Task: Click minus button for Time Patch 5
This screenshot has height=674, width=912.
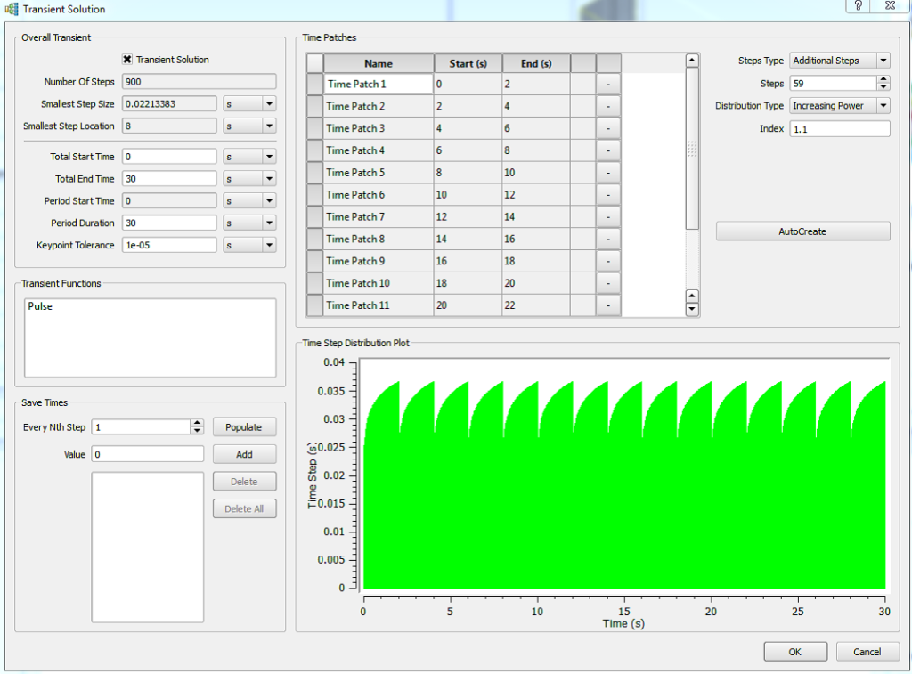Action: click(607, 173)
